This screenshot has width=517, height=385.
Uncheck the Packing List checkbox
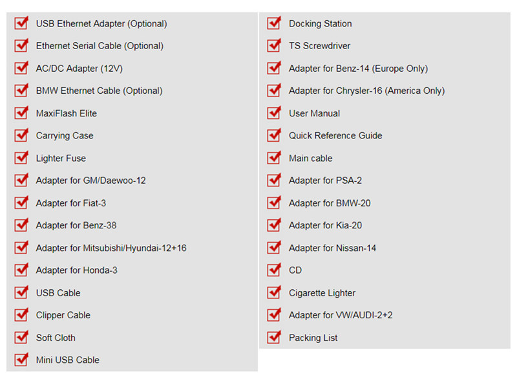click(x=273, y=338)
